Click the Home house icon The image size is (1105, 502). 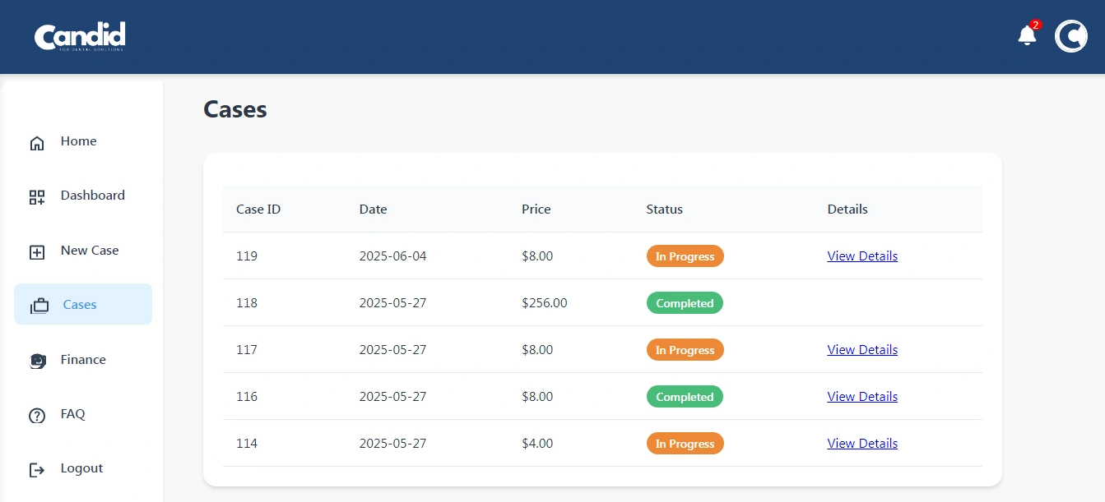click(x=37, y=143)
